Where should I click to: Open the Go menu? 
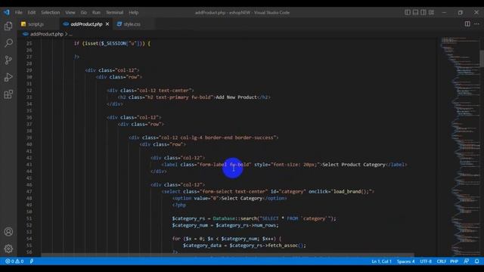tap(84, 12)
